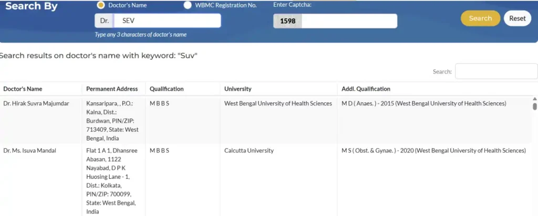538x216 pixels.
Task: Click the Permanent Address column header
Action: [x=112, y=89]
